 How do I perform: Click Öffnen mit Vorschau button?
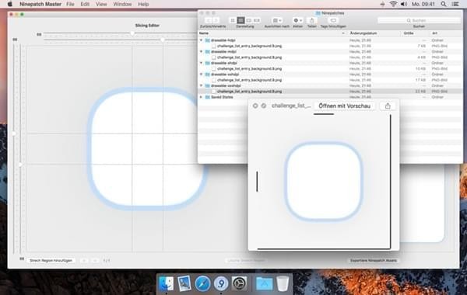click(344, 106)
